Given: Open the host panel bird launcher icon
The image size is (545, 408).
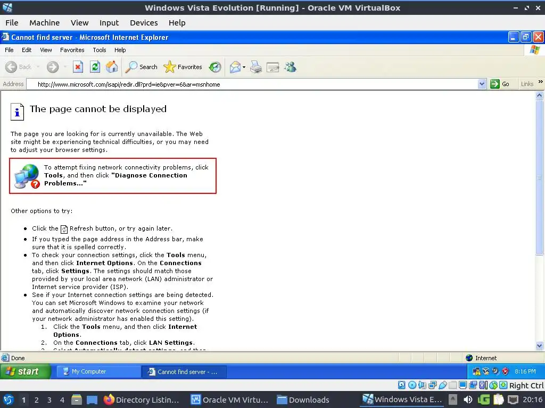Looking at the screenshot, I should [x=9, y=400].
